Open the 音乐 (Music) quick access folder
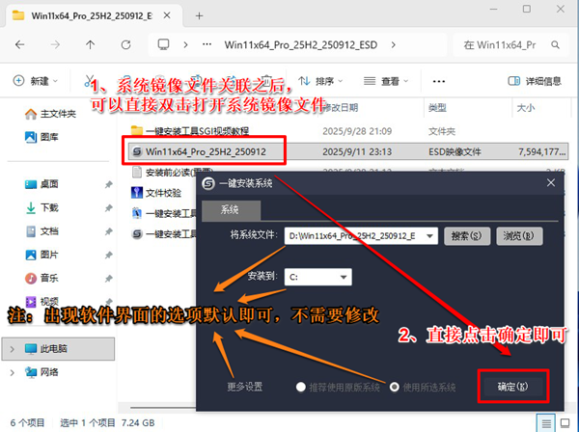 (x=49, y=277)
